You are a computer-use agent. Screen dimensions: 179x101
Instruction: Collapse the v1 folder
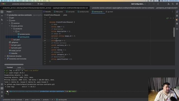tap(14, 31)
